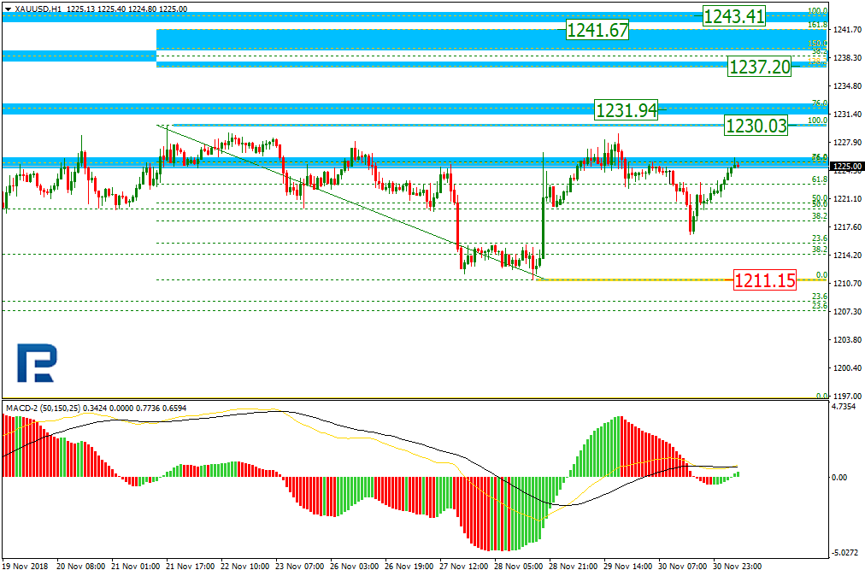Click the 23 Nov 07:00 time label
The image size is (865, 576).
(x=299, y=566)
